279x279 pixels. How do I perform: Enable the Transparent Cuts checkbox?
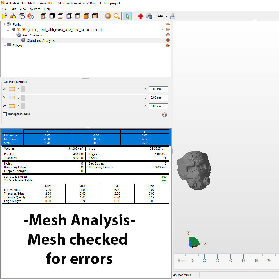5,114
